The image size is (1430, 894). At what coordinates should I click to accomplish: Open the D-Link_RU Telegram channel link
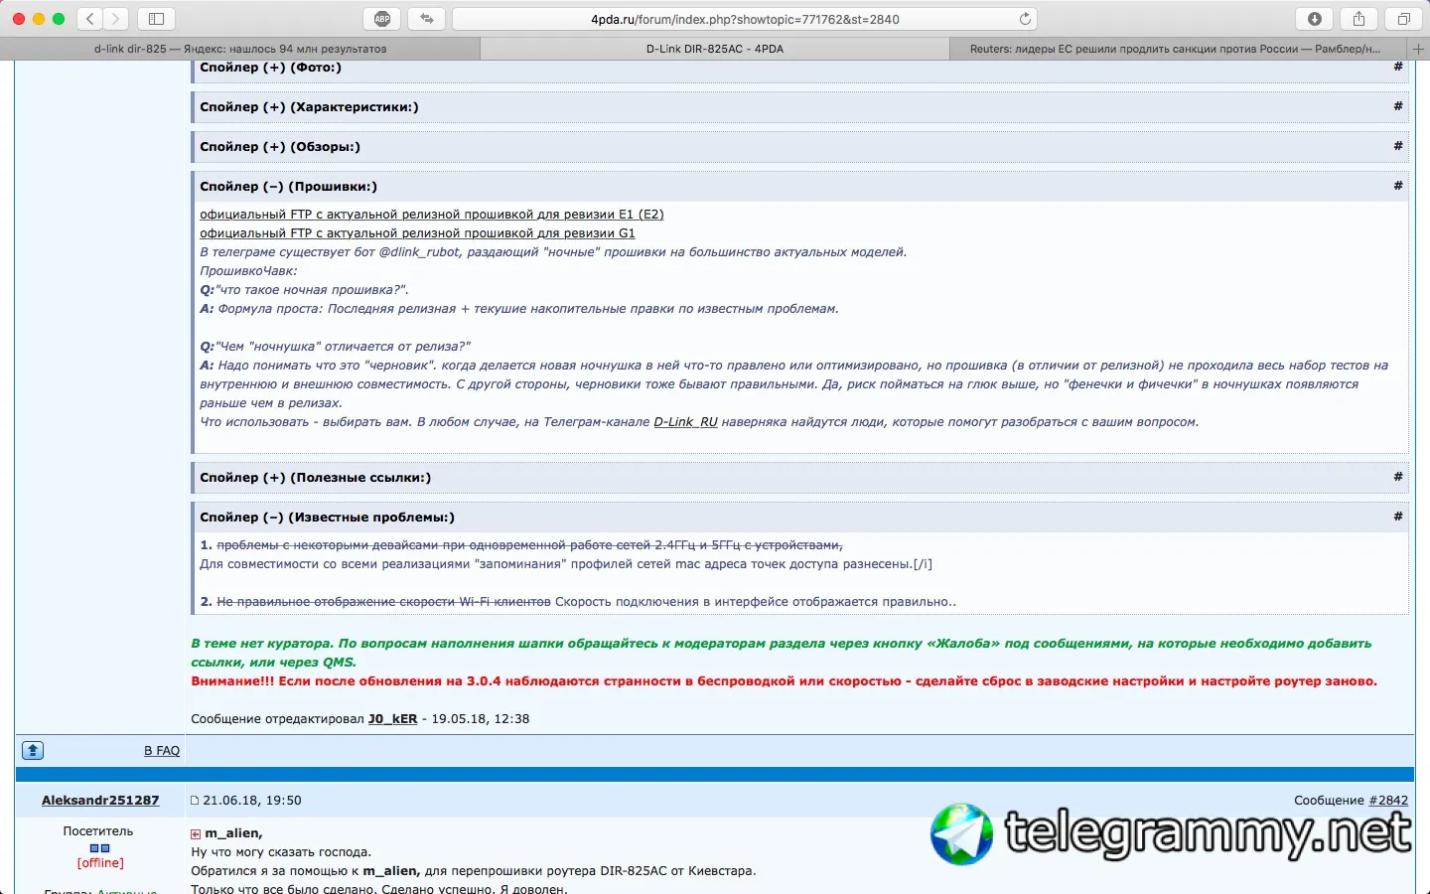685,422
